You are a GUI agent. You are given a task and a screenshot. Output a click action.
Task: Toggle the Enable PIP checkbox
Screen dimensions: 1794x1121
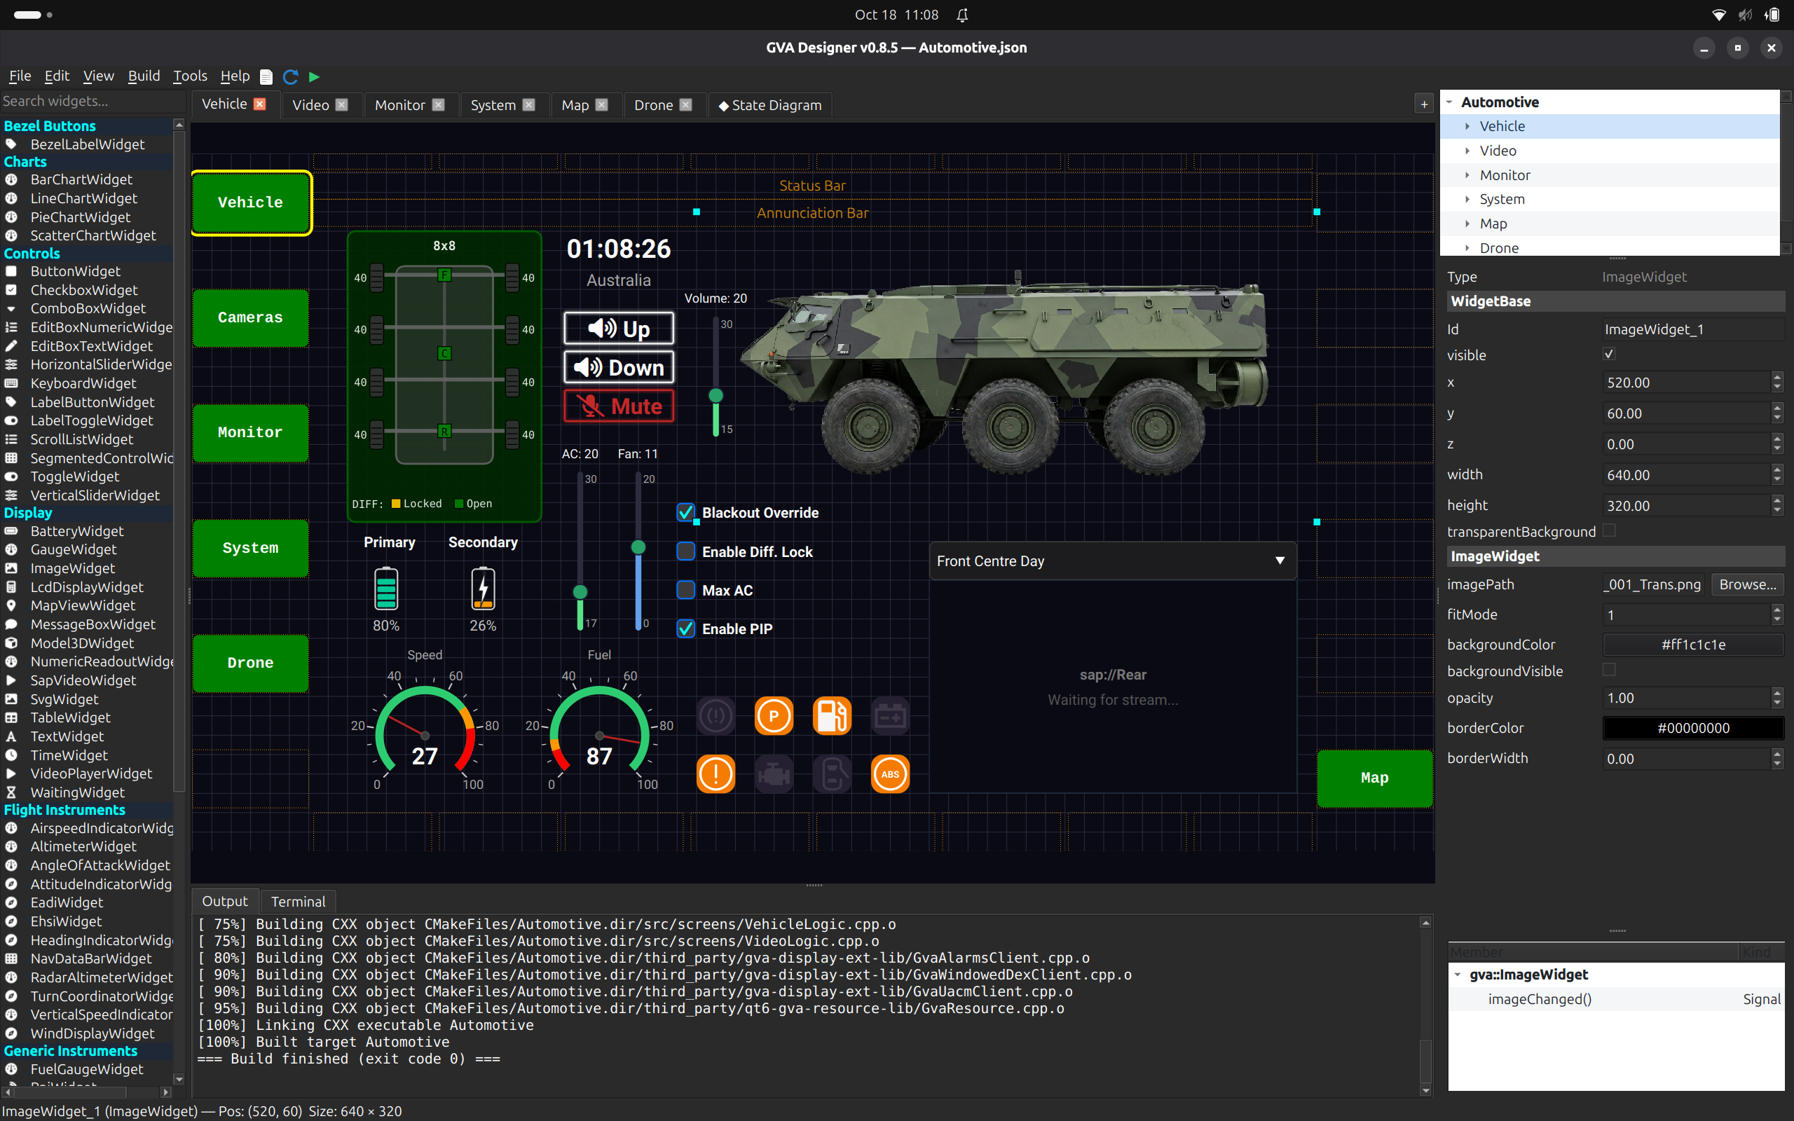point(686,628)
